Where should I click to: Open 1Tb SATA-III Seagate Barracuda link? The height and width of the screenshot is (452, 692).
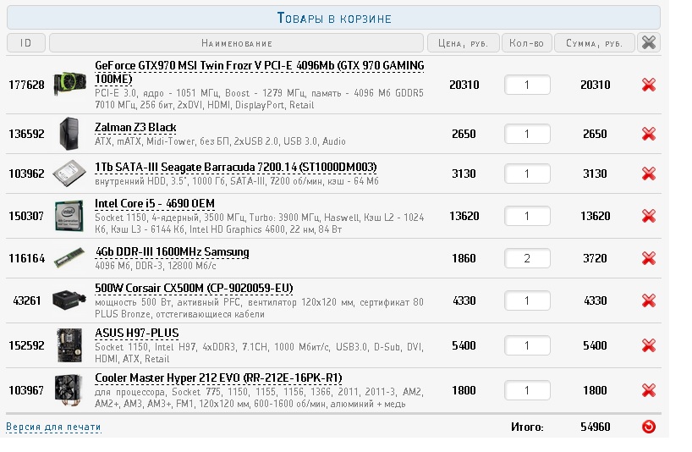(236, 168)
